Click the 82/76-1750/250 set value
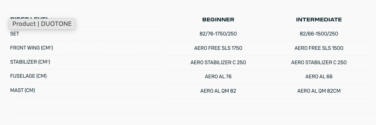Image resolution: width=376 pixels, height=125 pixels. [x=218, y=34]
